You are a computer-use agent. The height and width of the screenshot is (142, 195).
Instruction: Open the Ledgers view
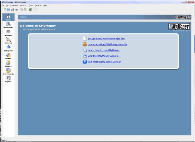click(x=8, y=64)
